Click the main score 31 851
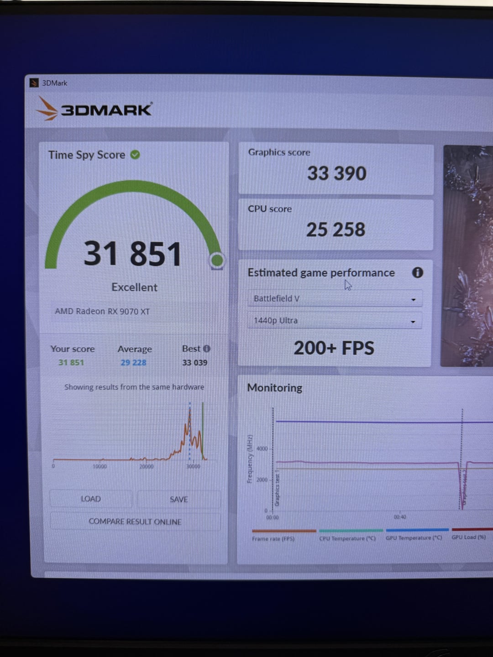The height and width of the screenshot is (657, 493). [133, 254]
